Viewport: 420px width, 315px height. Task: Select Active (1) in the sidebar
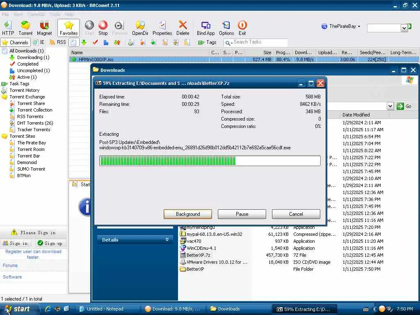tap(27, 77)
